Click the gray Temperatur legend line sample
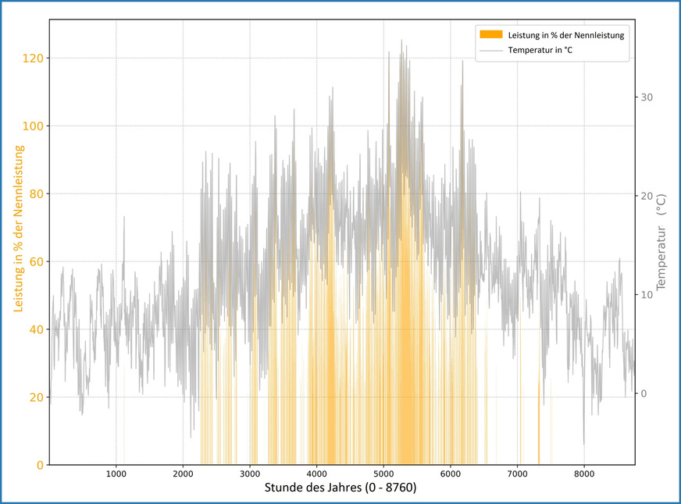The image size is (681, 504). point(491,50)
